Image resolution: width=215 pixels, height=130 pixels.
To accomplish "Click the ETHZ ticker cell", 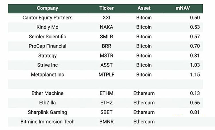I will [x=106, y=103].
